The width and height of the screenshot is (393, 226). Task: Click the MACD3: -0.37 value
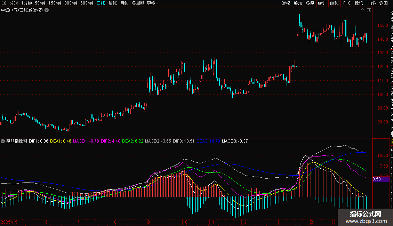[x=235, y=141]
